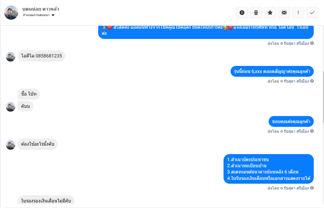This screenshot has width=324, height=208.
Task: Click the ต้องใช้อะไรมั้งคับ message bubble
Action: (x=37, y=144)
